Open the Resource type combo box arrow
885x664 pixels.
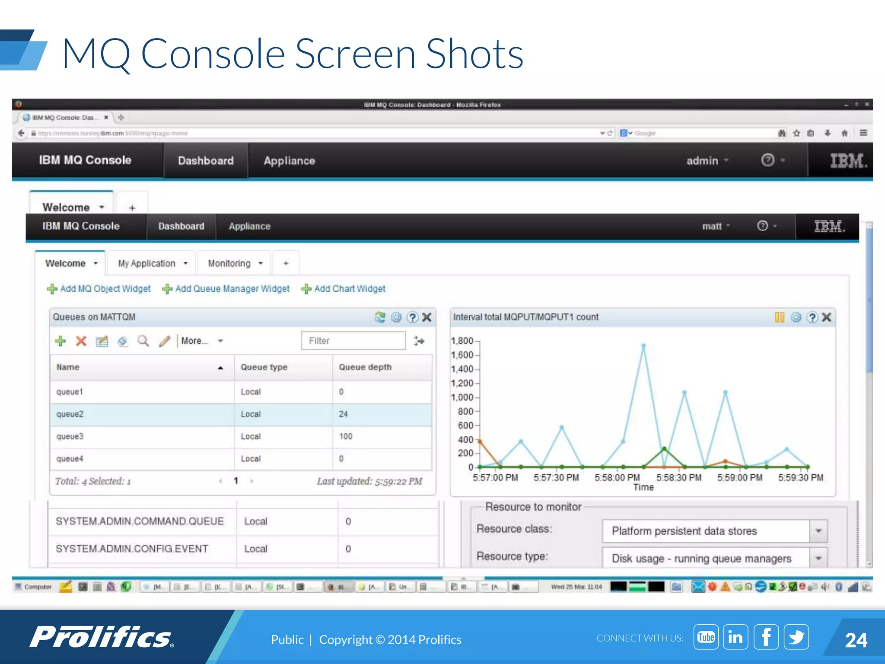tap(818, 558)
